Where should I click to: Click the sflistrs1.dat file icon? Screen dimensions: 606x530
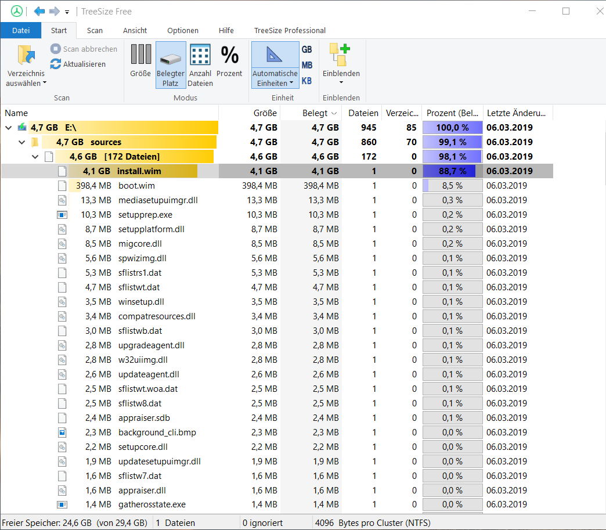coord(62,272)
